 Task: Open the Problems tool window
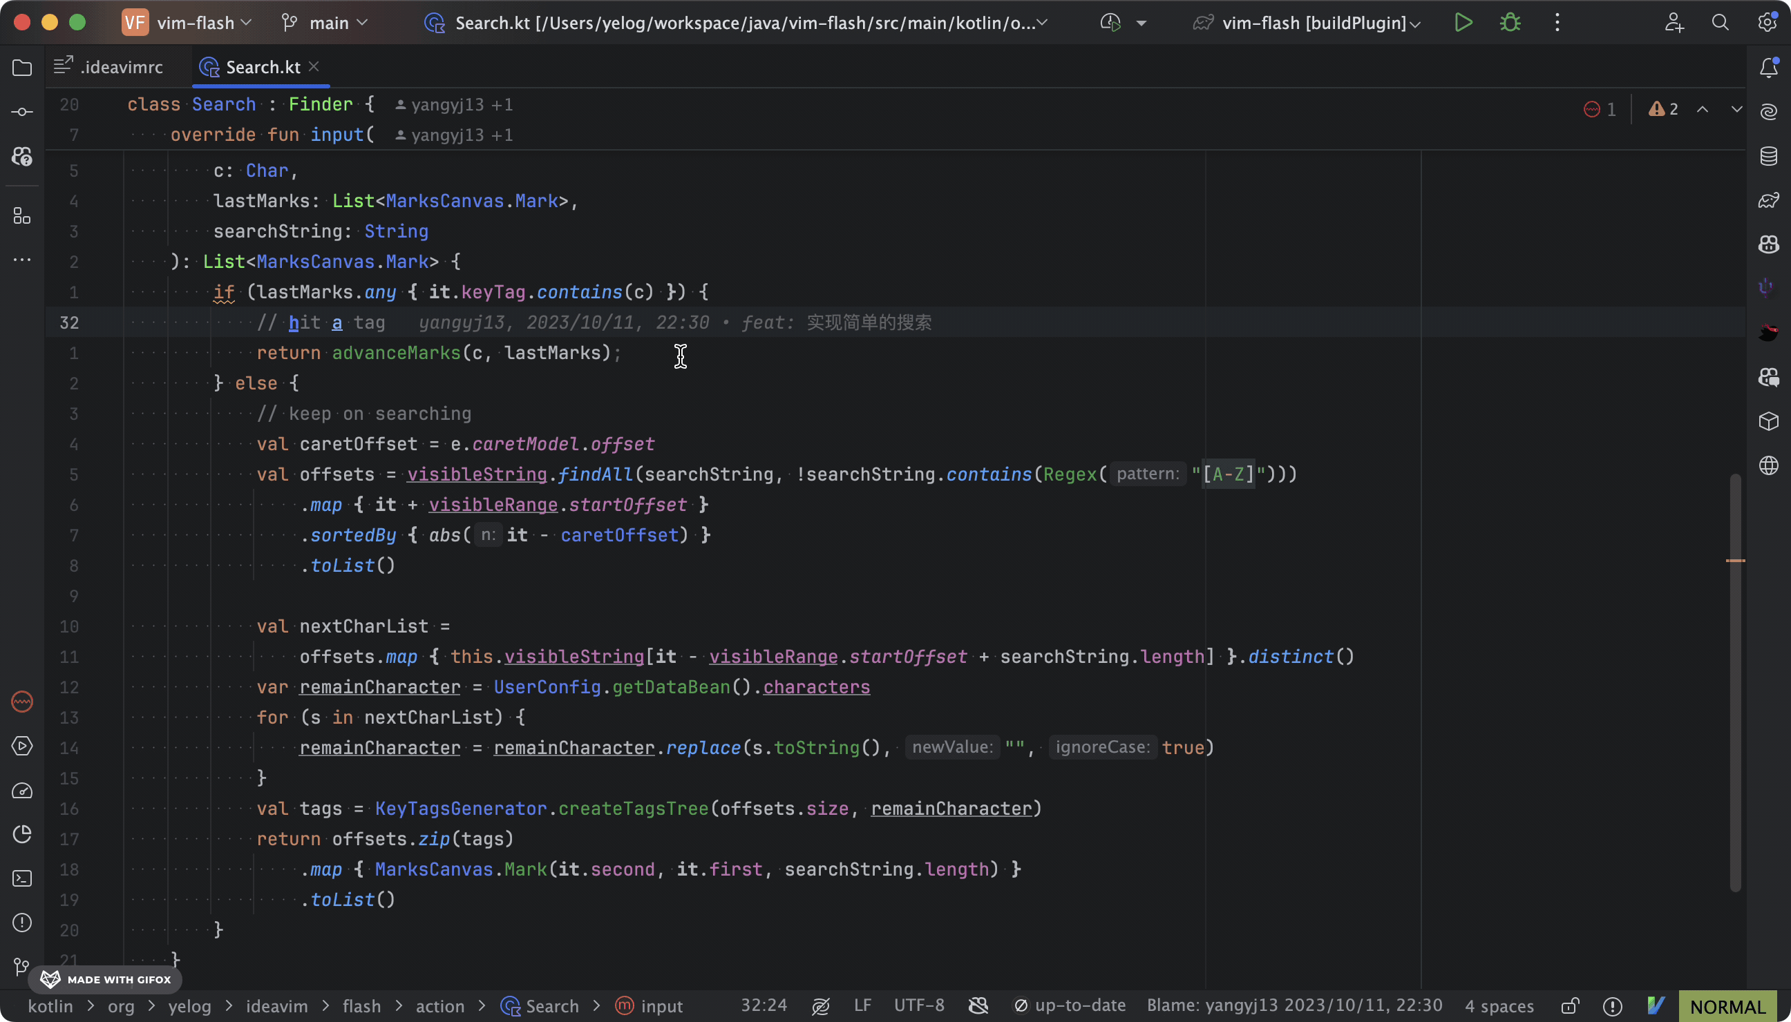tap(22, 923)
